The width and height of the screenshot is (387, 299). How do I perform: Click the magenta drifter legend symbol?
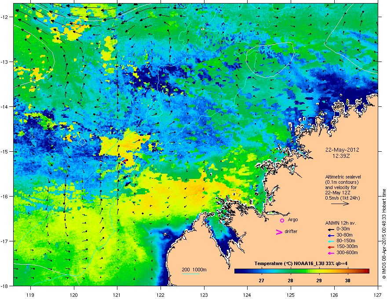(279, 232)
